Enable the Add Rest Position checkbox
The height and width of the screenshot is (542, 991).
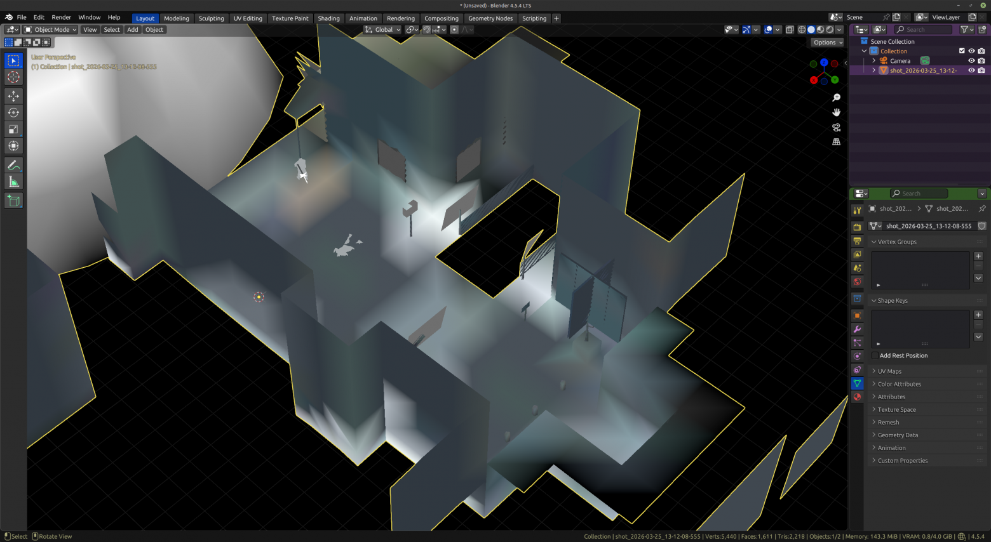875,355
